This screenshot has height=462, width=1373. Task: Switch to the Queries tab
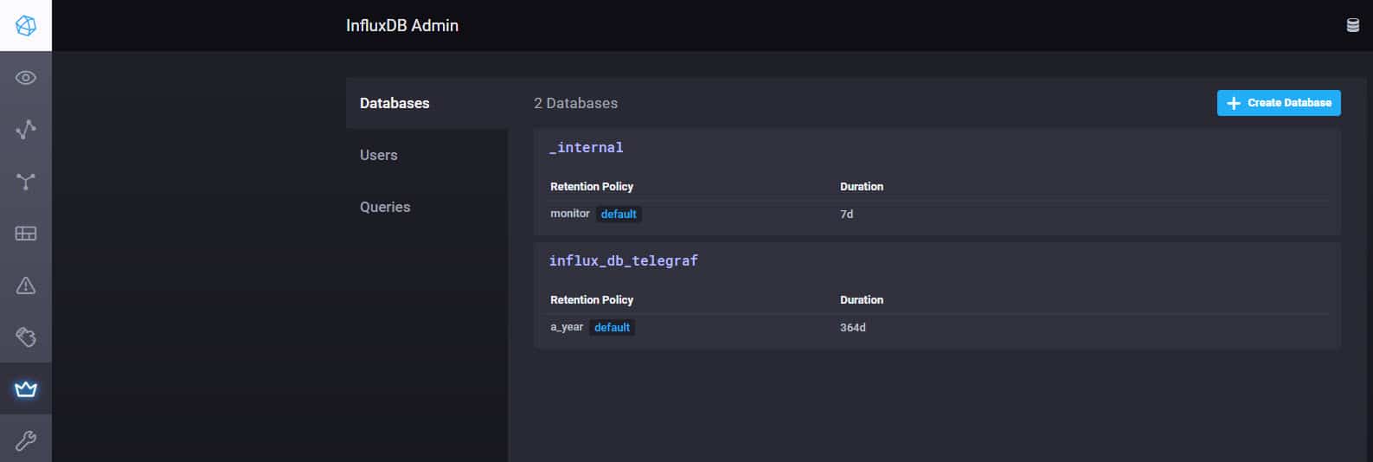coord(427,207)
